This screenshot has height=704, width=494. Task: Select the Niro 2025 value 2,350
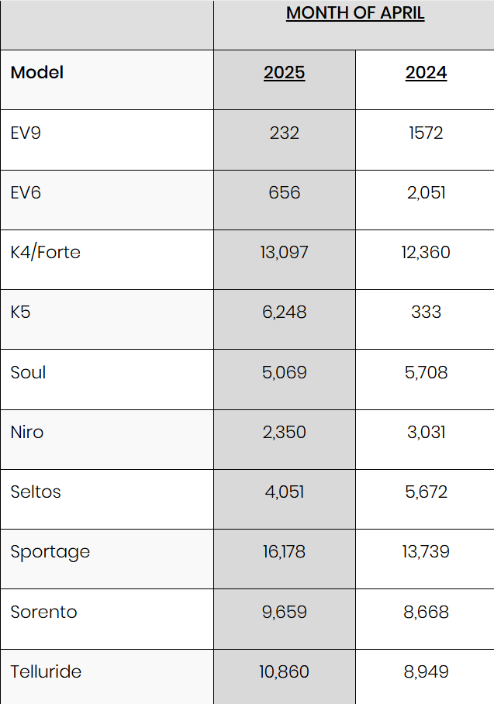pos(285,432)
